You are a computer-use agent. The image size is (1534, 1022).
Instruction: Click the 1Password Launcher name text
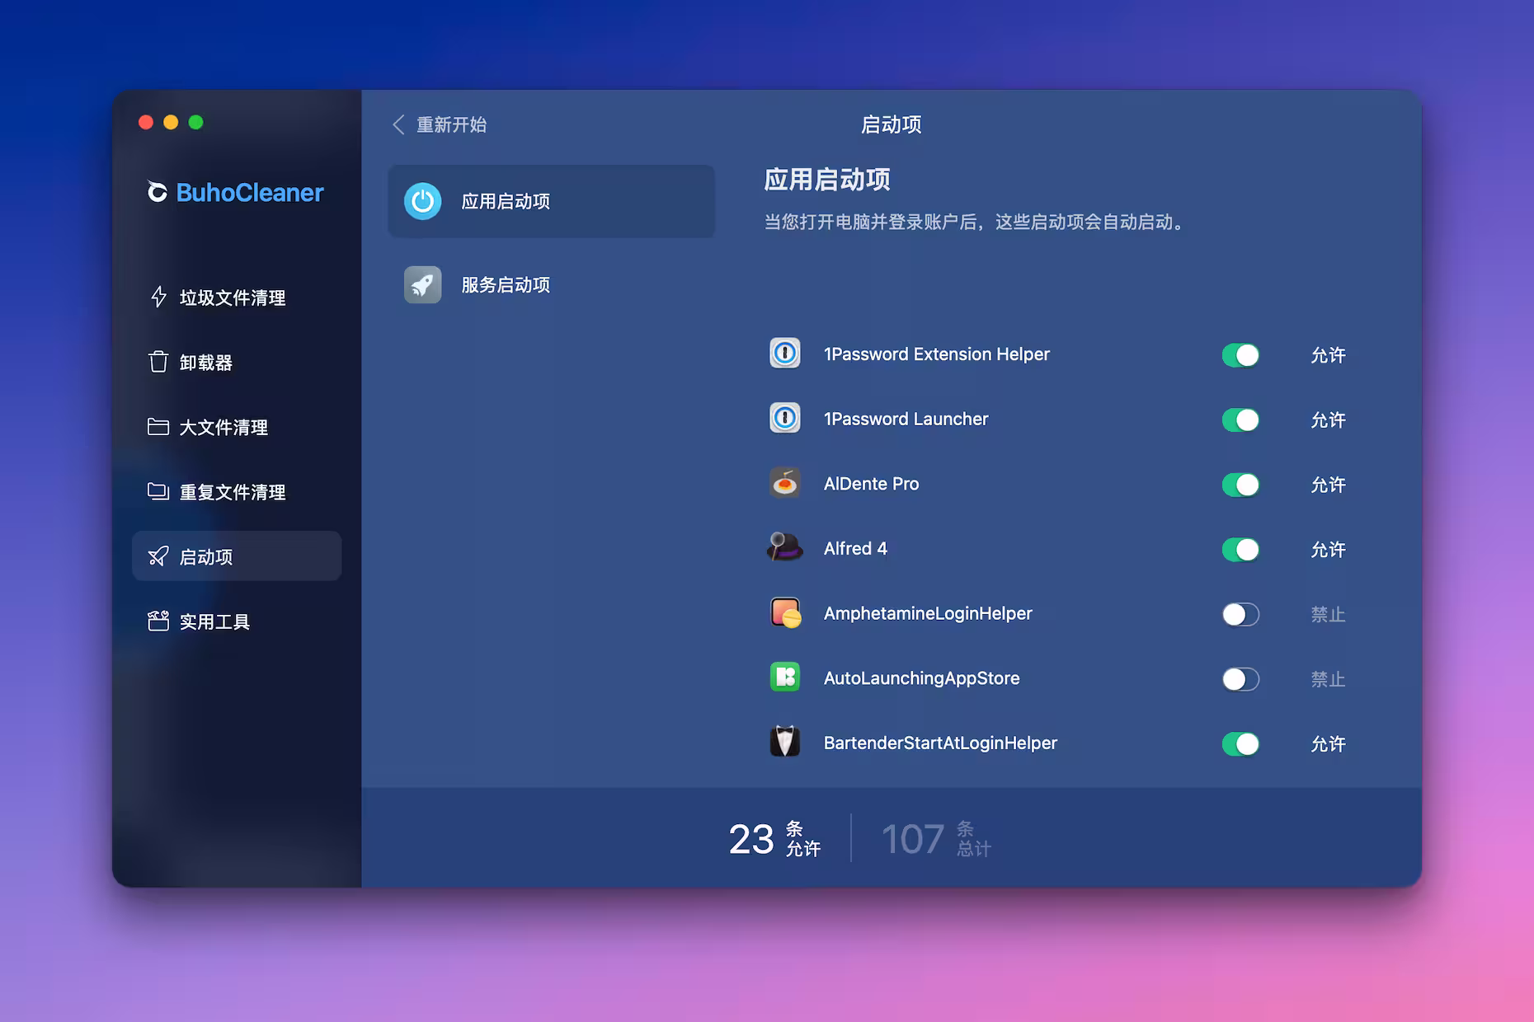[x=906, y=419]
